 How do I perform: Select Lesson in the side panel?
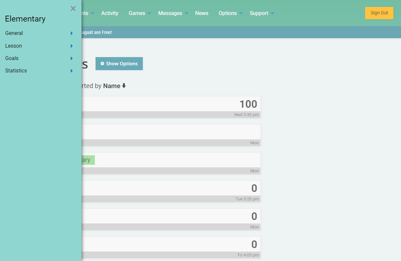tap(14, 46)
